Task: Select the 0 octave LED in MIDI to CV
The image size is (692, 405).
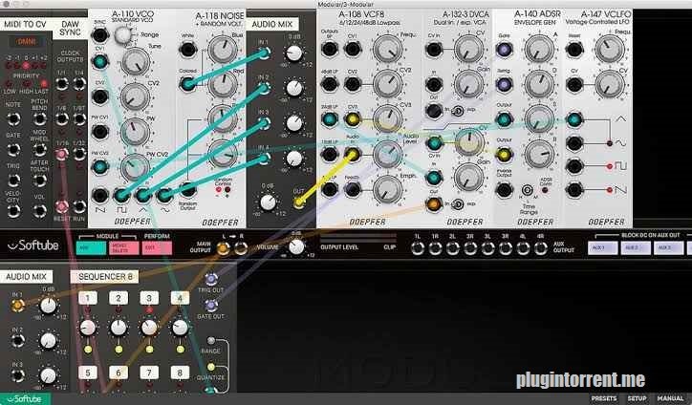Action: (26, 66)
